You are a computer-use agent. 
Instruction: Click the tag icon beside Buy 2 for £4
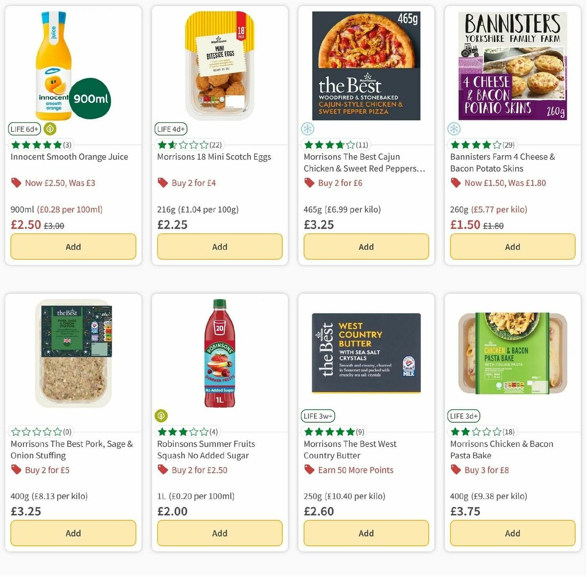[x=162, y=183]
